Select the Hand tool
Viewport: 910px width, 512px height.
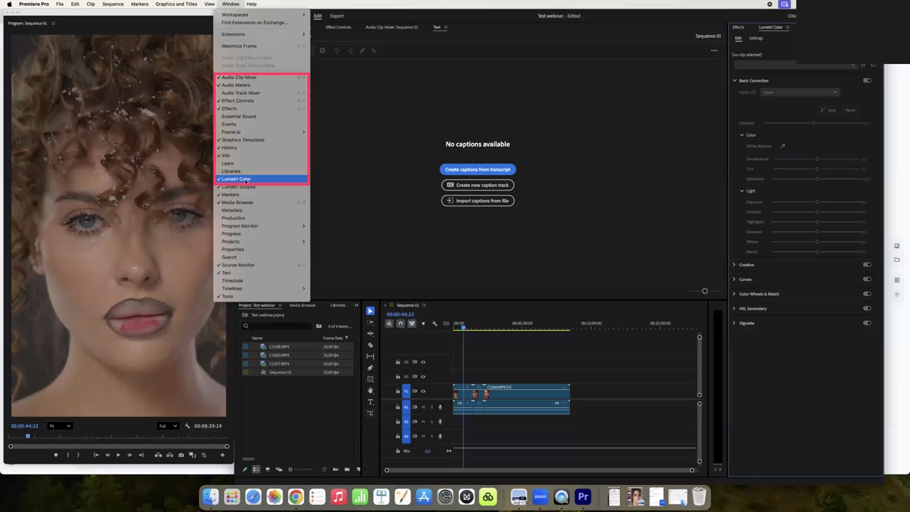click(x=370, y=390)
